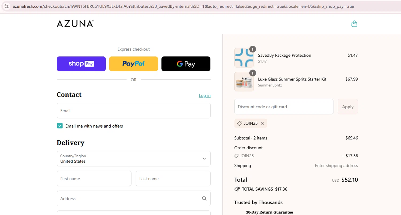
Task: Pay with Shop Pay
Action: coord(81,64)
